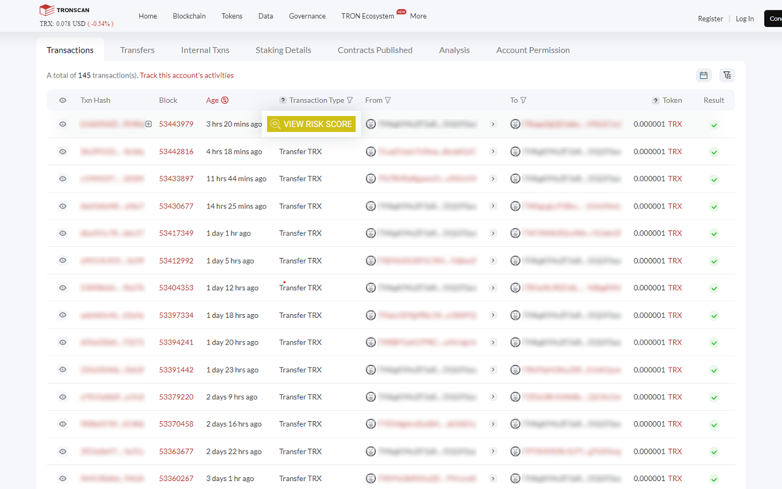This screenshot has height=489, width=782.
Task: Click the Age column header label
Action: tap(212, 100)
